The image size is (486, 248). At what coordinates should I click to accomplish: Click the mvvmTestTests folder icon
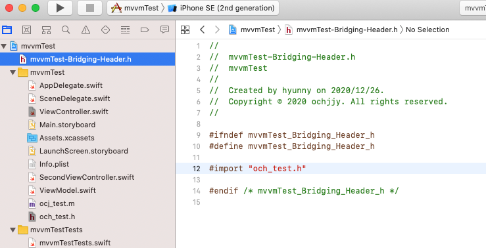pyautogui.click(x=23, y=230)
